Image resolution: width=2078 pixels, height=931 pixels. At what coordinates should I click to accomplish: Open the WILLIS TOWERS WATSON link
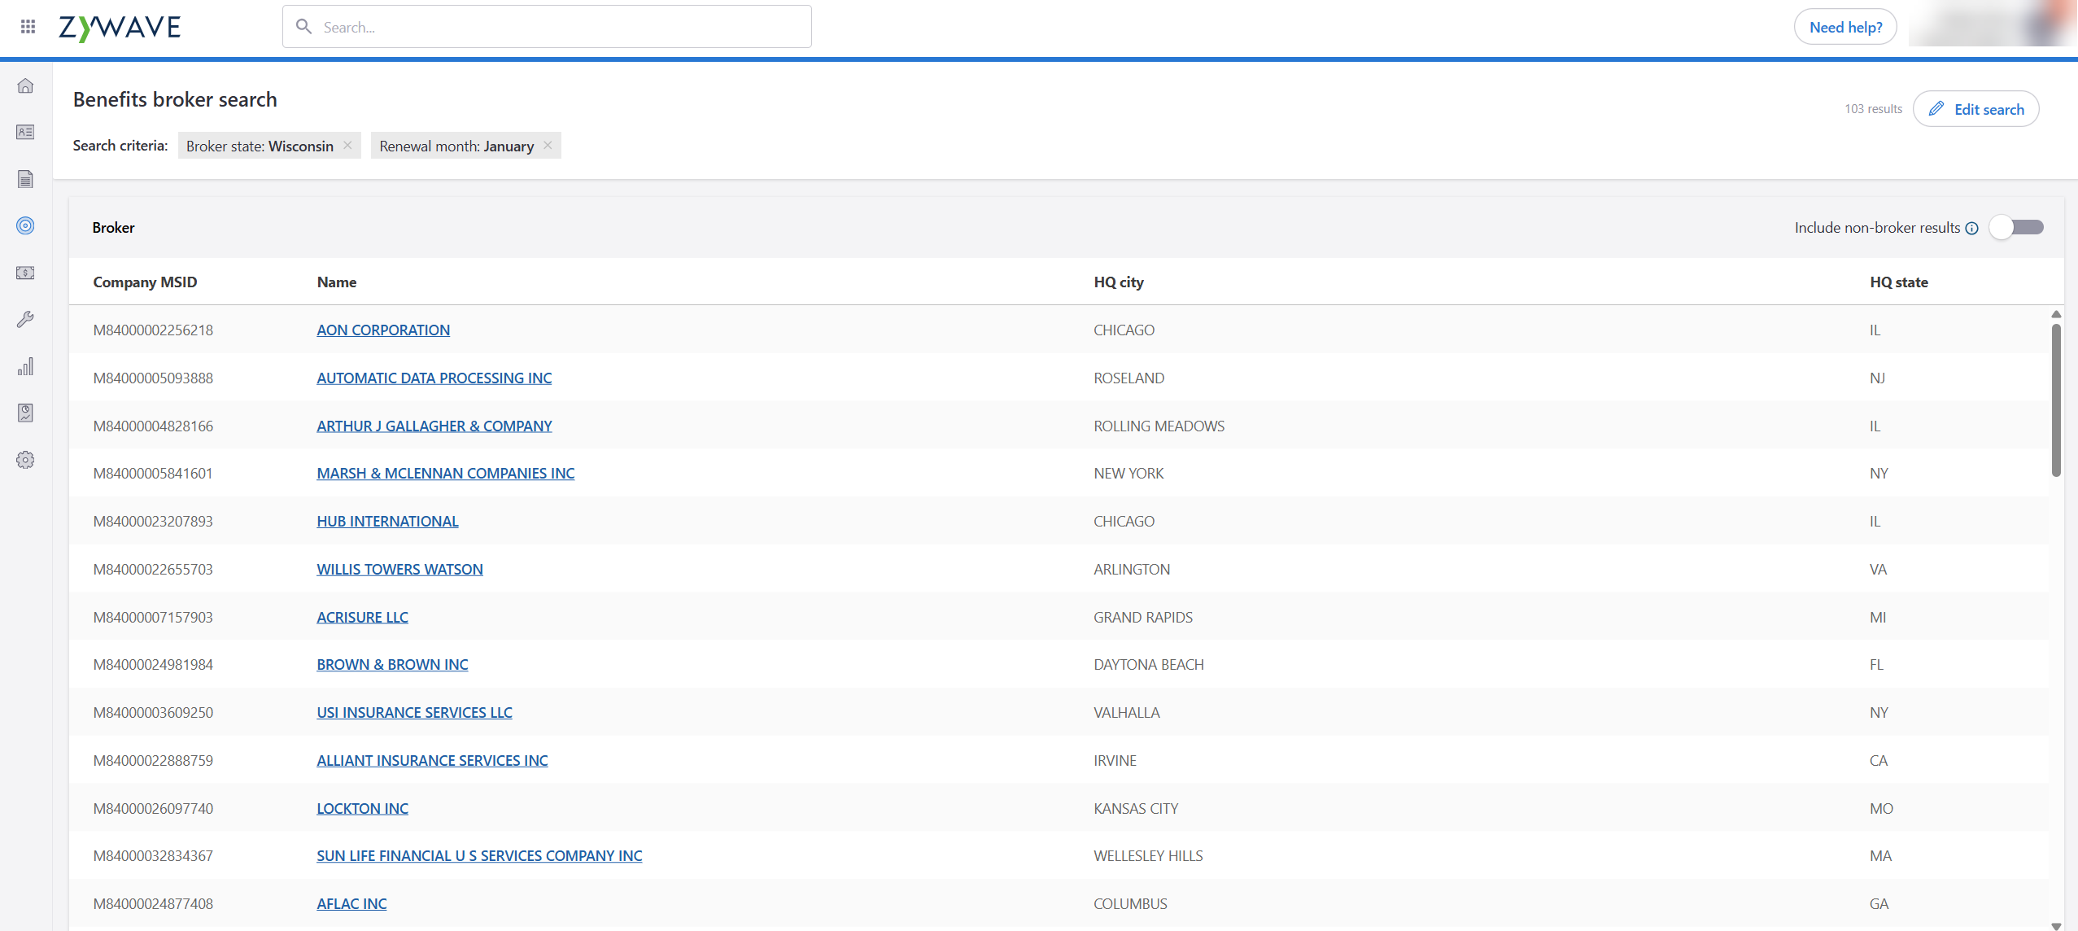click(399, 570)
